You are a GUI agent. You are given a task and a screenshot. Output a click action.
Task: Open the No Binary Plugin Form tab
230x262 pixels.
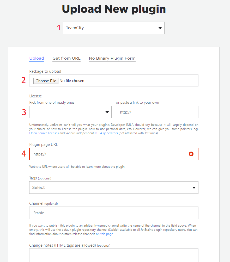[112, 58]
